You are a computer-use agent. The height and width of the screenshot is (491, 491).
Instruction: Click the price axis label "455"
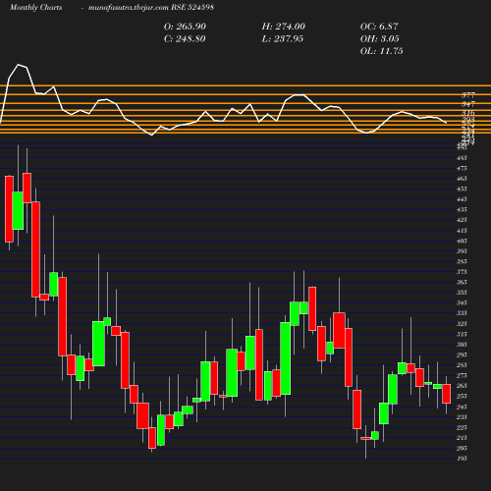(x=462, y=189)
